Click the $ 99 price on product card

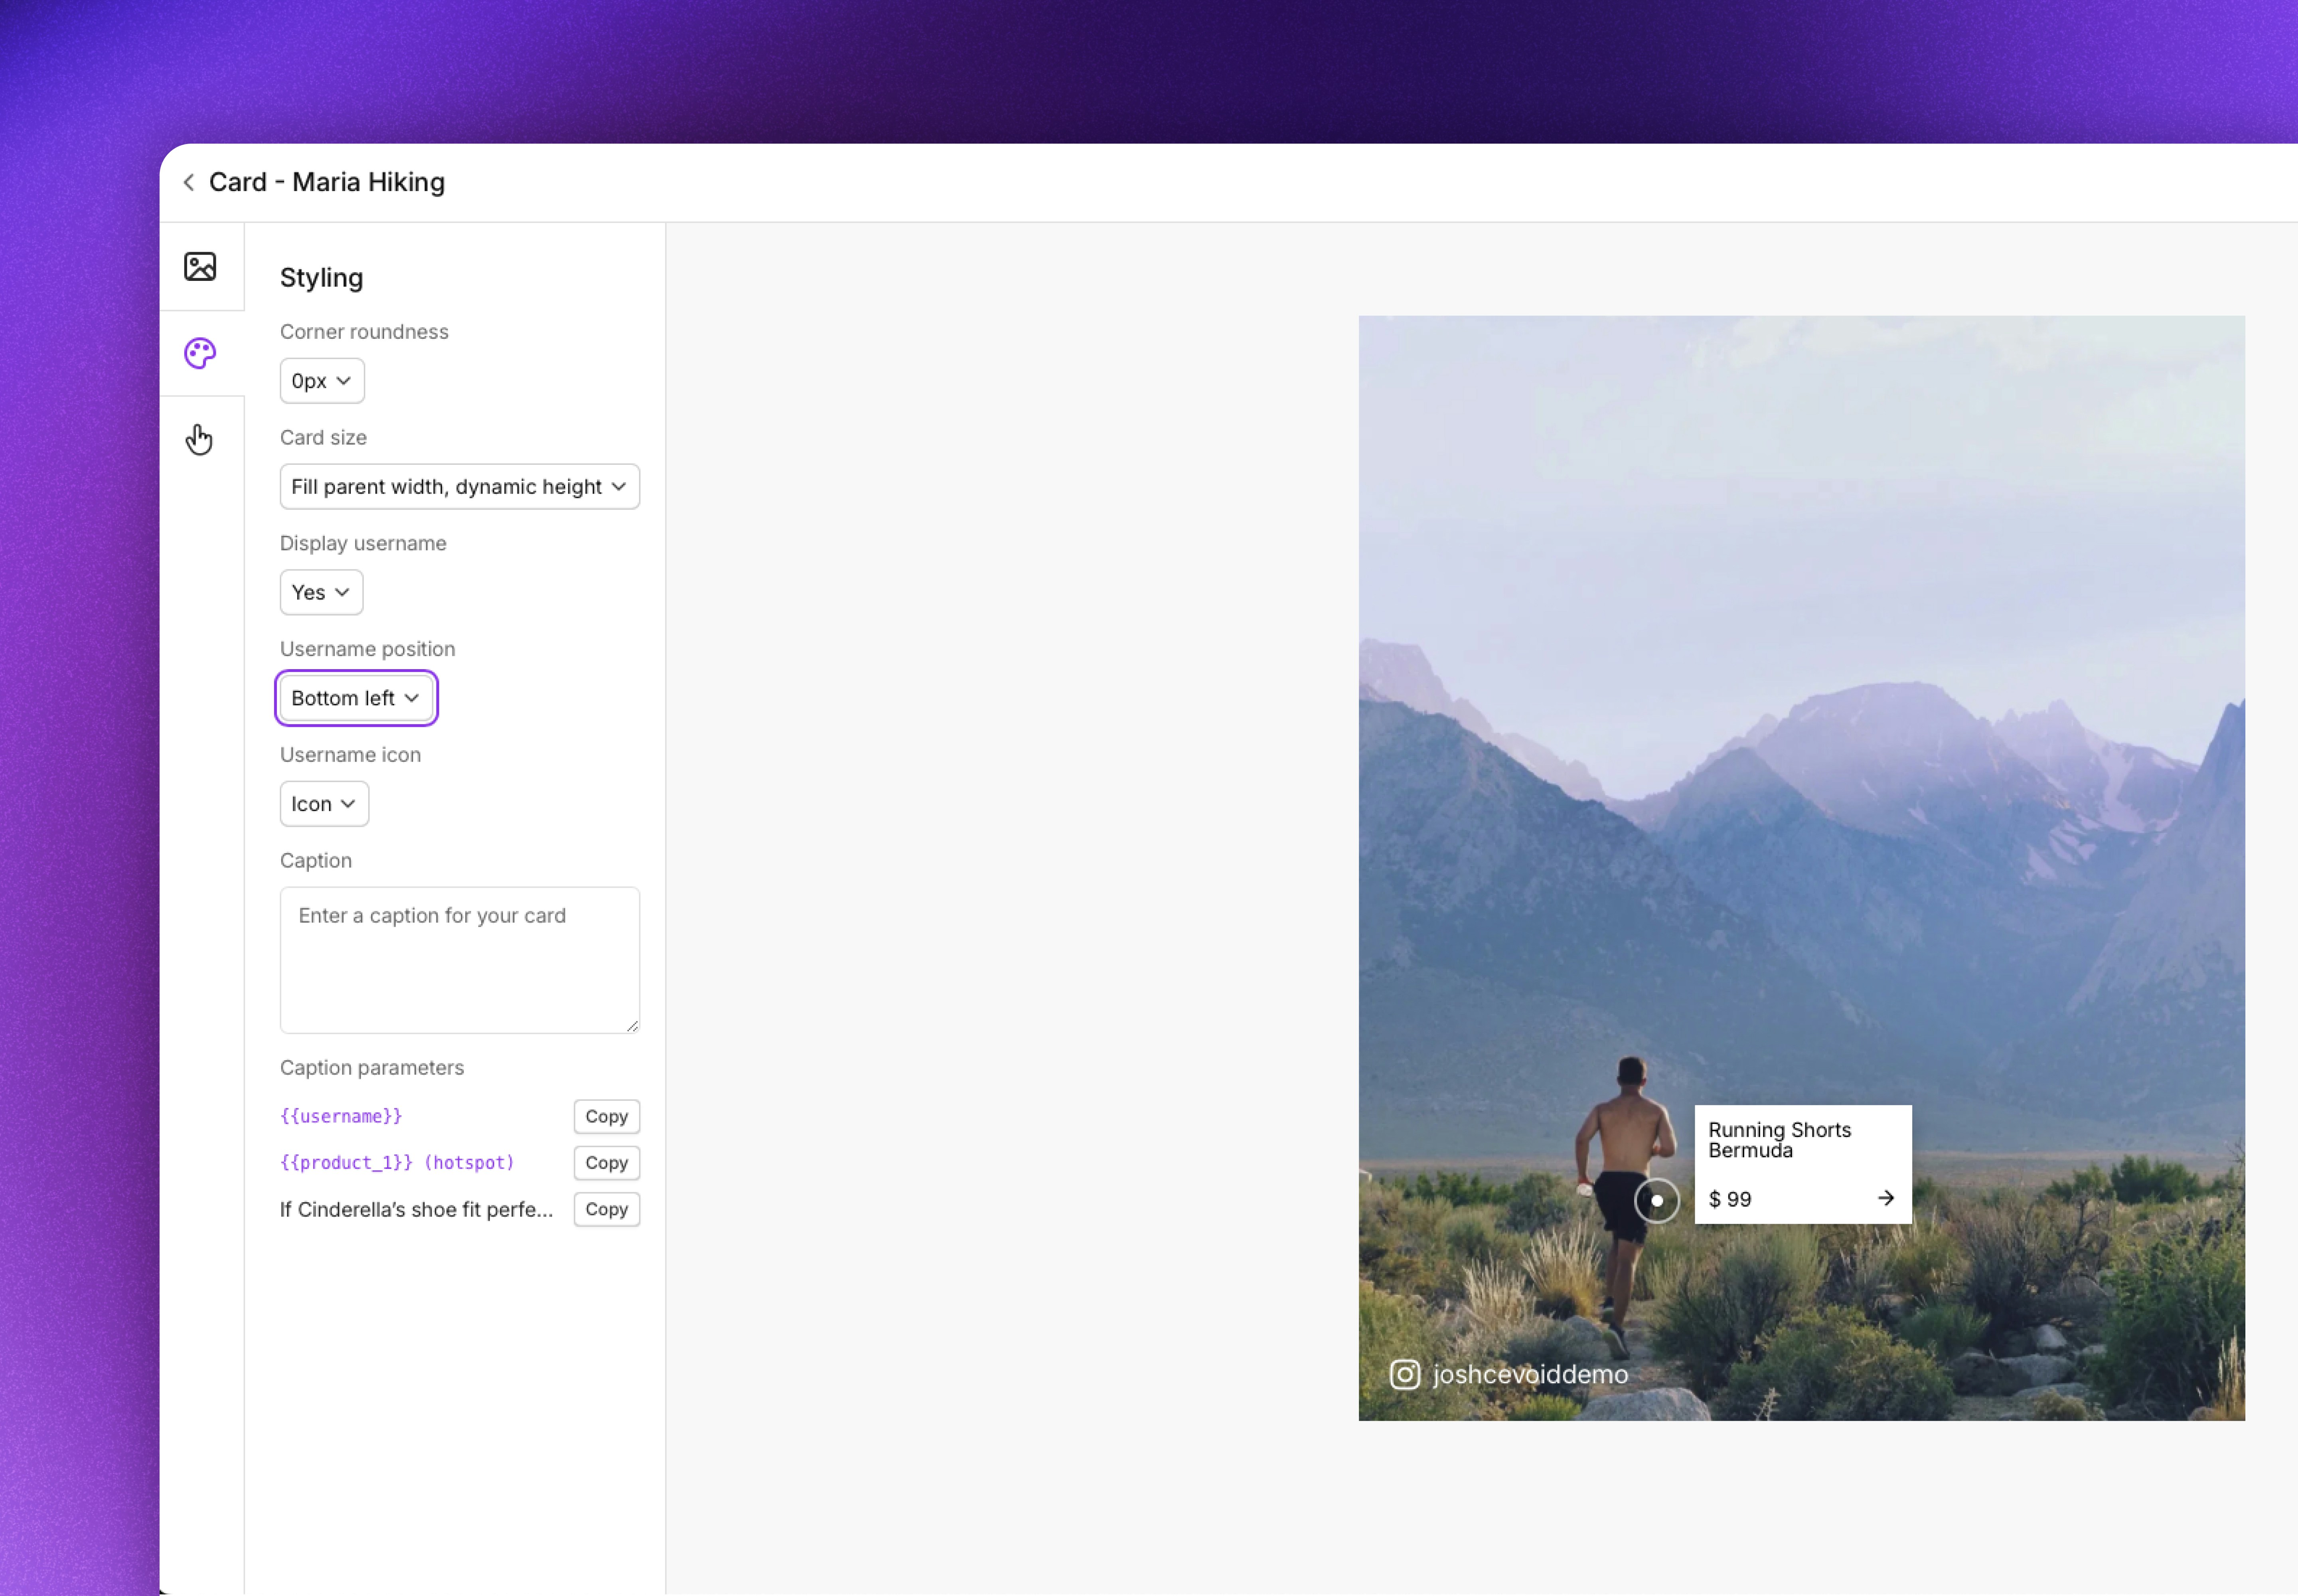click(x=1729, y=1199)
